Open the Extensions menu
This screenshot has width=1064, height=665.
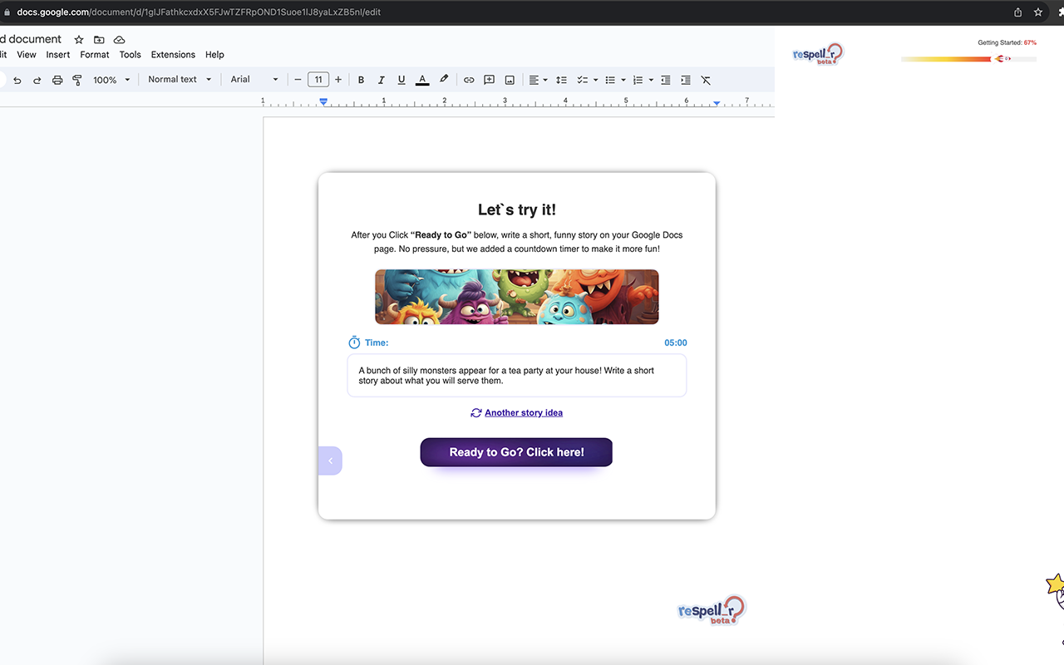173,54
